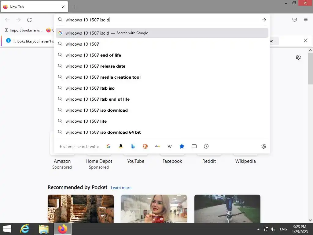313x235 pixels.
Task: Click scrollbar down arrow
Action: click(x=310, y=220)
